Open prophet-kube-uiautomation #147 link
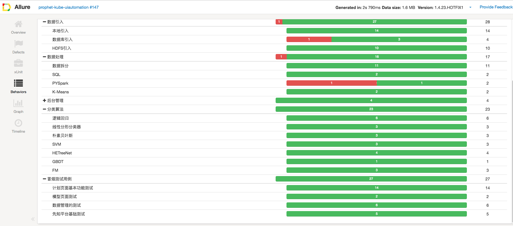The width and height of the screenshot is (513, 226). click(x=68, y=7)
